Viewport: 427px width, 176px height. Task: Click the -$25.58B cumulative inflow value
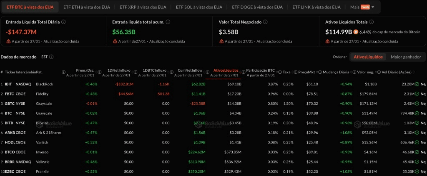(x=198, y=103)
